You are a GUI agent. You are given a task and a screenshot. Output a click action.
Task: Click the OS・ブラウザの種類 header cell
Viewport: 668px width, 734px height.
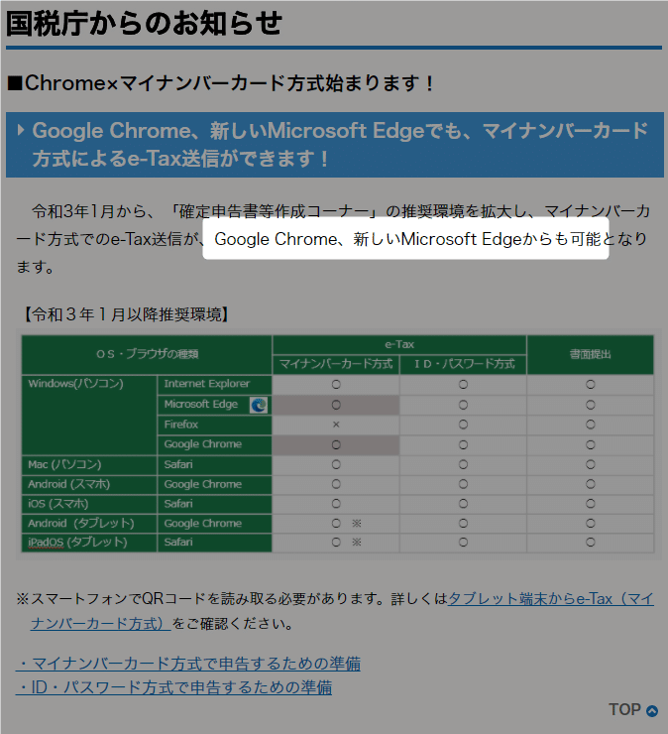coord(147,354)
